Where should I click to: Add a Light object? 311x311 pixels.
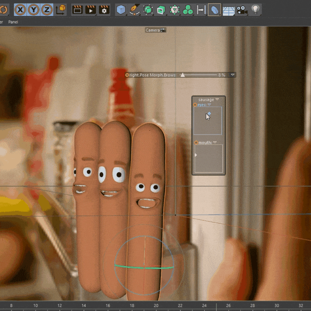click(255, 9)
